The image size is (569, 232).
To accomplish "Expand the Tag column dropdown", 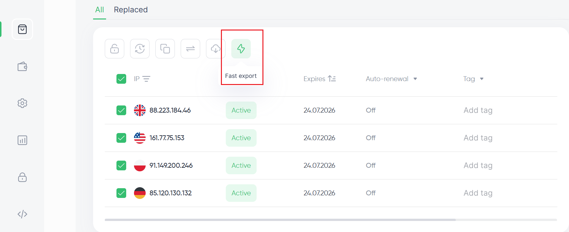I will 482,79.
